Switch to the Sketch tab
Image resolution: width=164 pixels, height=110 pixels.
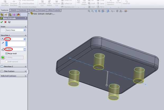coord(14,10)
